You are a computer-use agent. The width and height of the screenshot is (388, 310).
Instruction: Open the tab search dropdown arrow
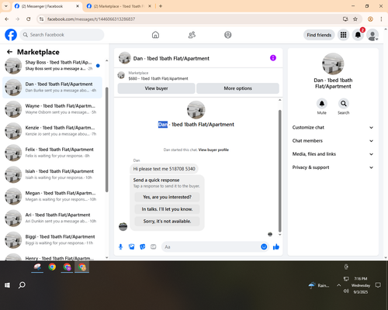coord(5,6)
